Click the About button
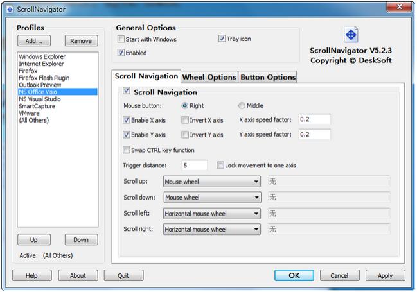This screenshot has height=292, width=417. [x=78, y=276]
